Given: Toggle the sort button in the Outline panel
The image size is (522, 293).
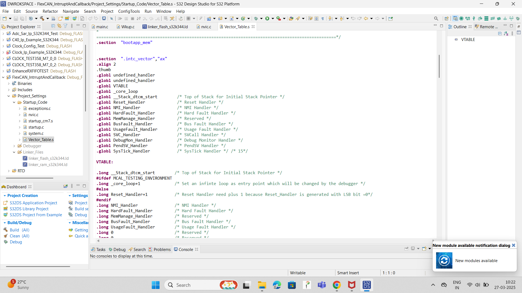Looking at the screenshot, I should click(x=506, y=33).
